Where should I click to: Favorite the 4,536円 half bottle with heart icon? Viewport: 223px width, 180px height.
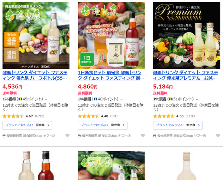click(67, 136)
